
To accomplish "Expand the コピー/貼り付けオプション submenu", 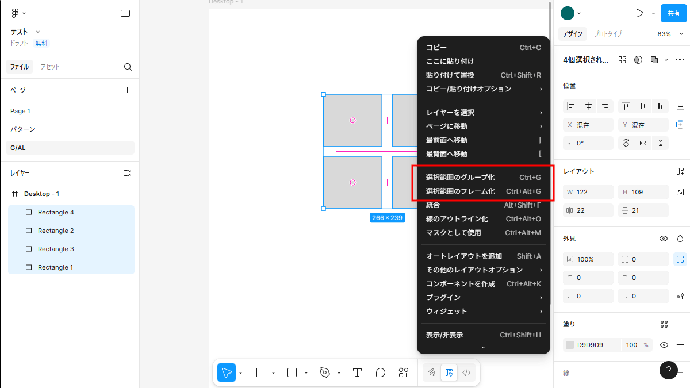I will pos(483,89).
